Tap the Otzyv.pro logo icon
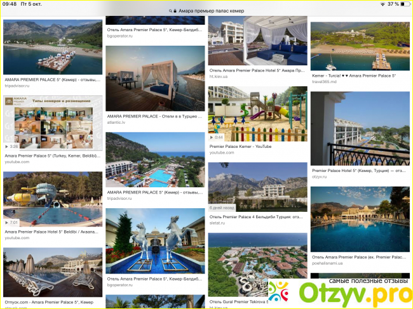 pos(279,291)
